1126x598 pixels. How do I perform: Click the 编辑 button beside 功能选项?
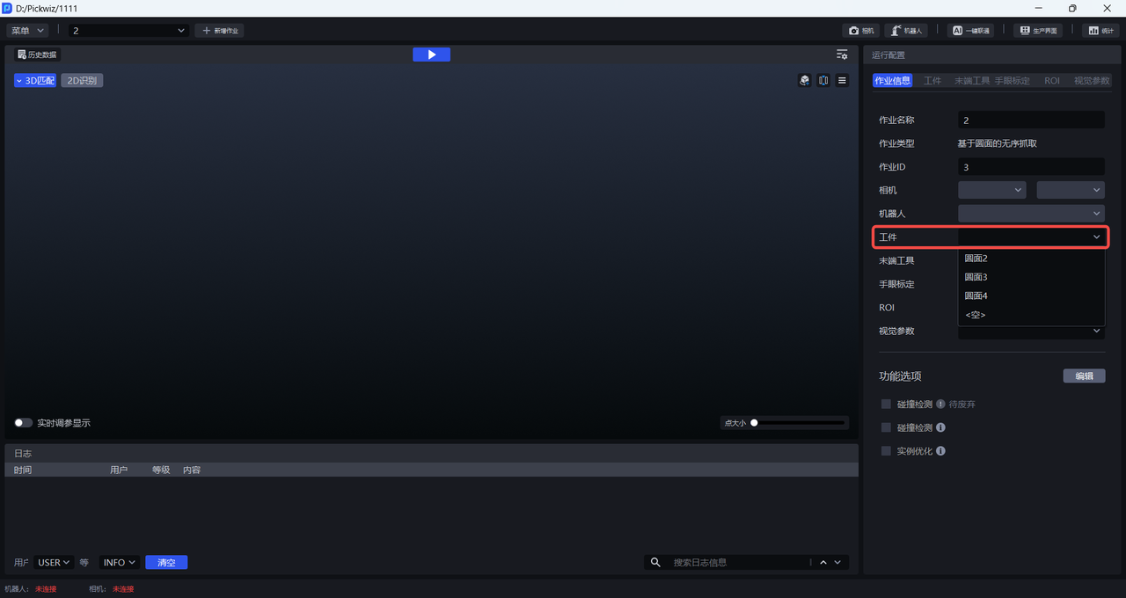tap(1084, 376)
